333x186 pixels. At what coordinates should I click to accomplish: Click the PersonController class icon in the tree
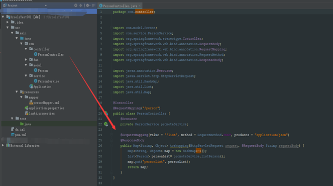coord(36,54)
